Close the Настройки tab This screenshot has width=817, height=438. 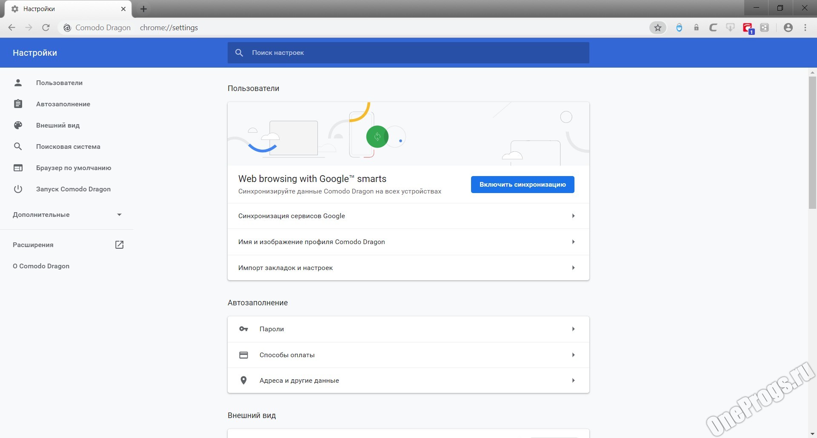[x=123, y=9]
